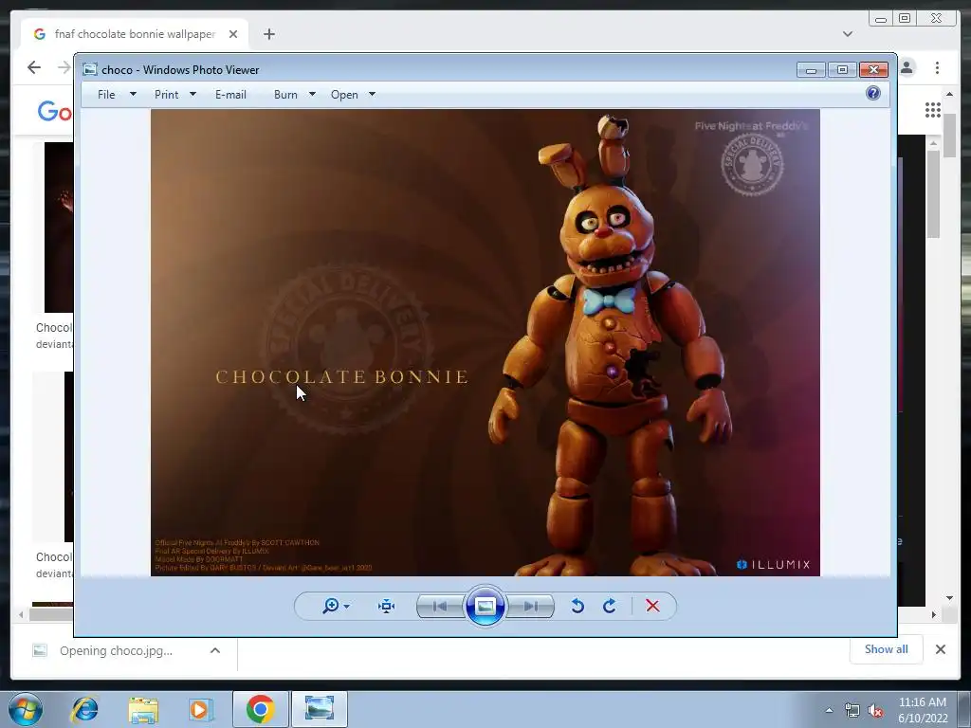
Task: Go to the next photo
Action: [530, 606]
